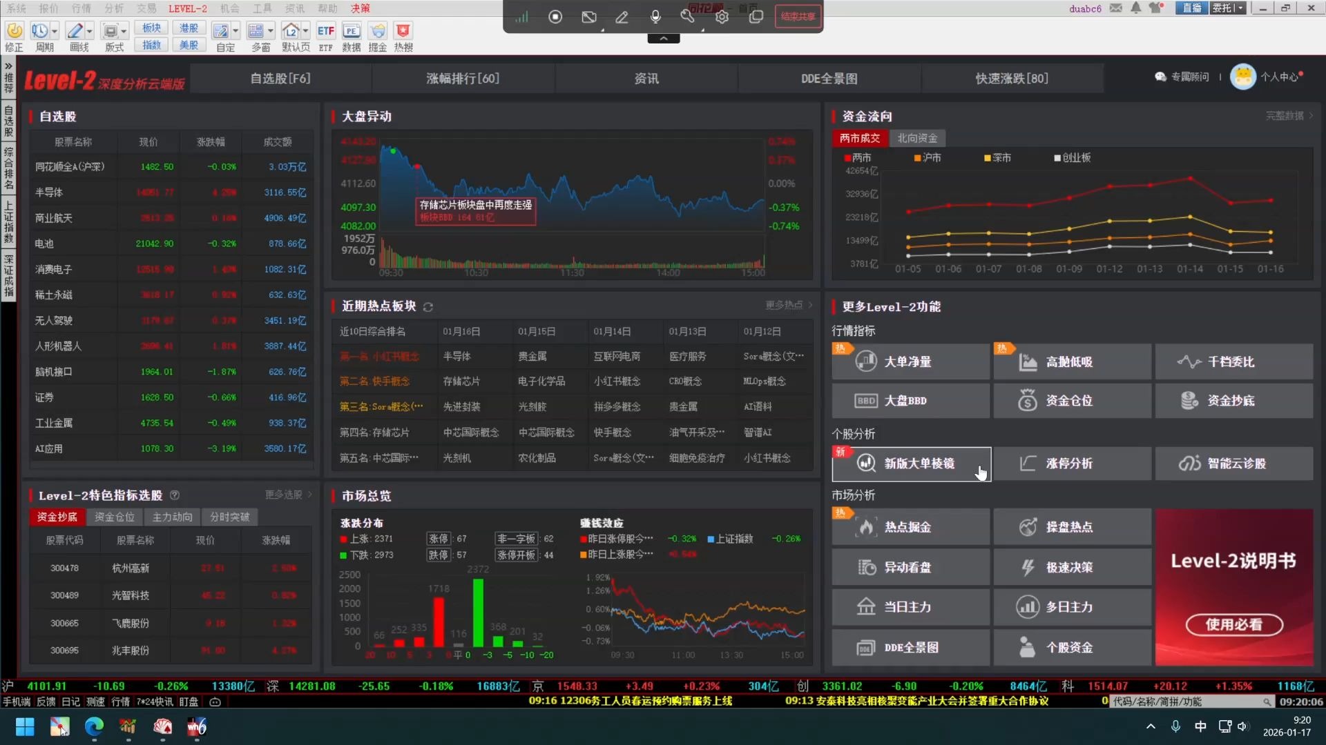Click the microphone icon in sharing bar
1326x745 pixels.
(x=655, y=17)
